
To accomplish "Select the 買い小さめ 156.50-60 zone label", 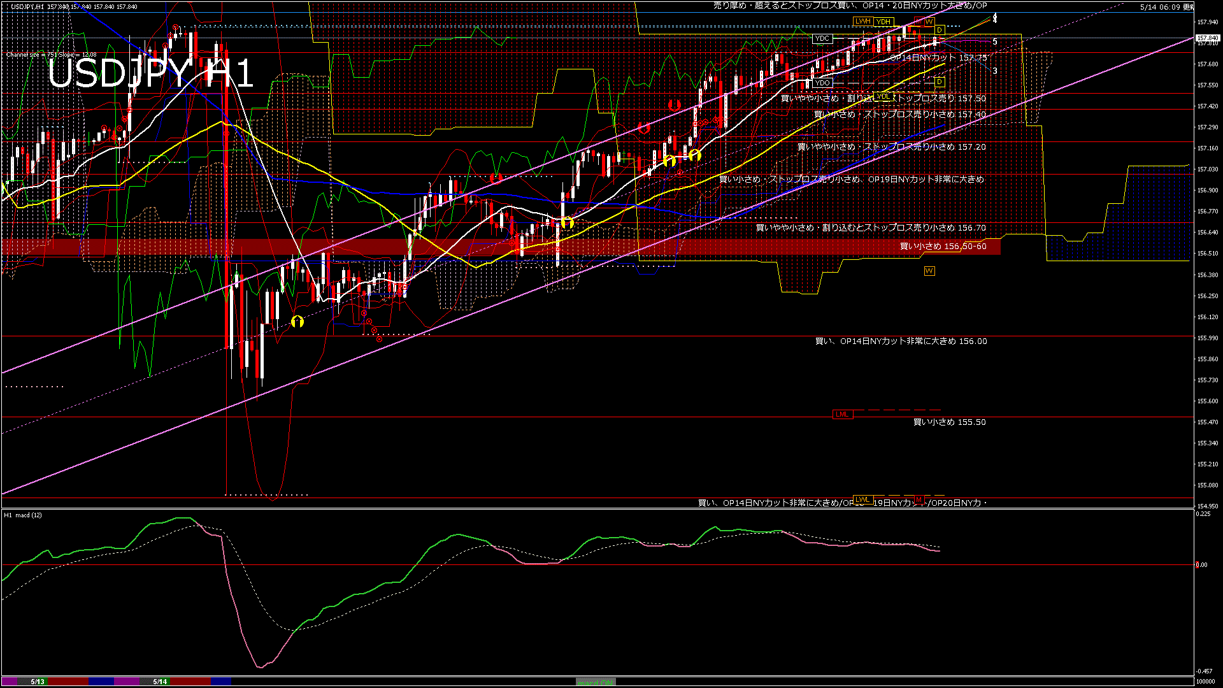I will click(943, 247).
